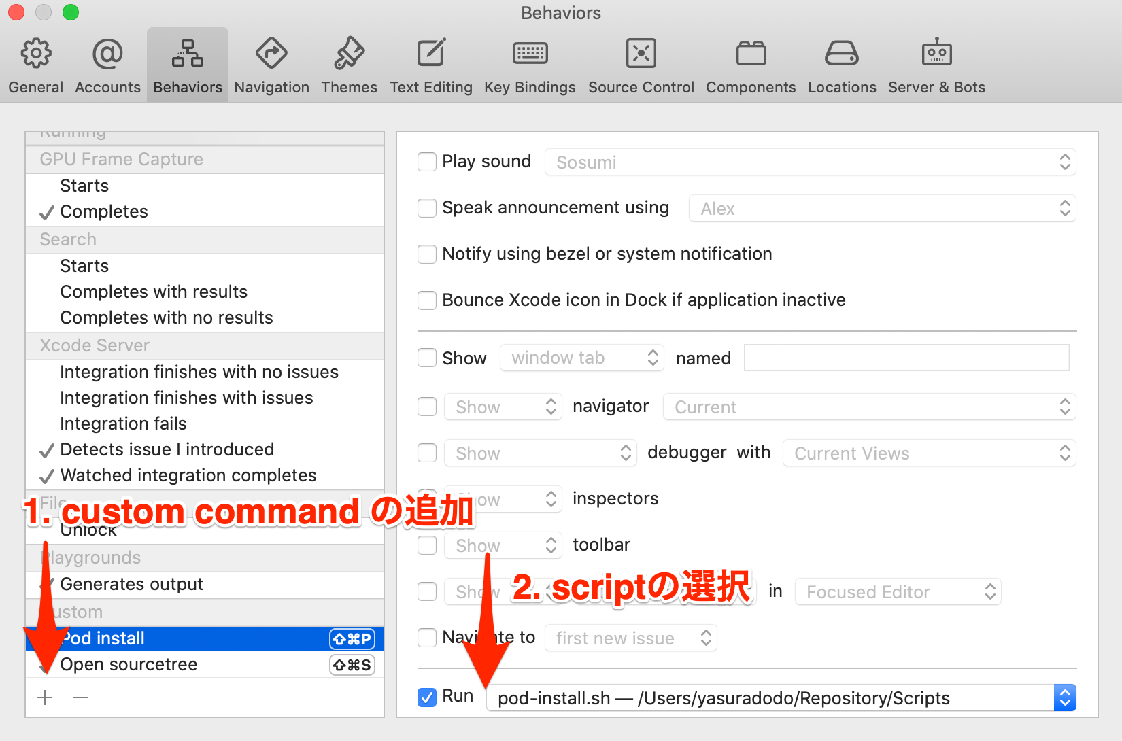1122x741 pixels.
Task: Click the Pod install shortcut badge
Action: tap(352, 639)
